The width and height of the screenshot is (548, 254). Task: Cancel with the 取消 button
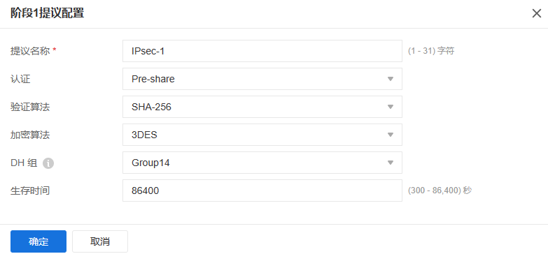click(100, 241)
